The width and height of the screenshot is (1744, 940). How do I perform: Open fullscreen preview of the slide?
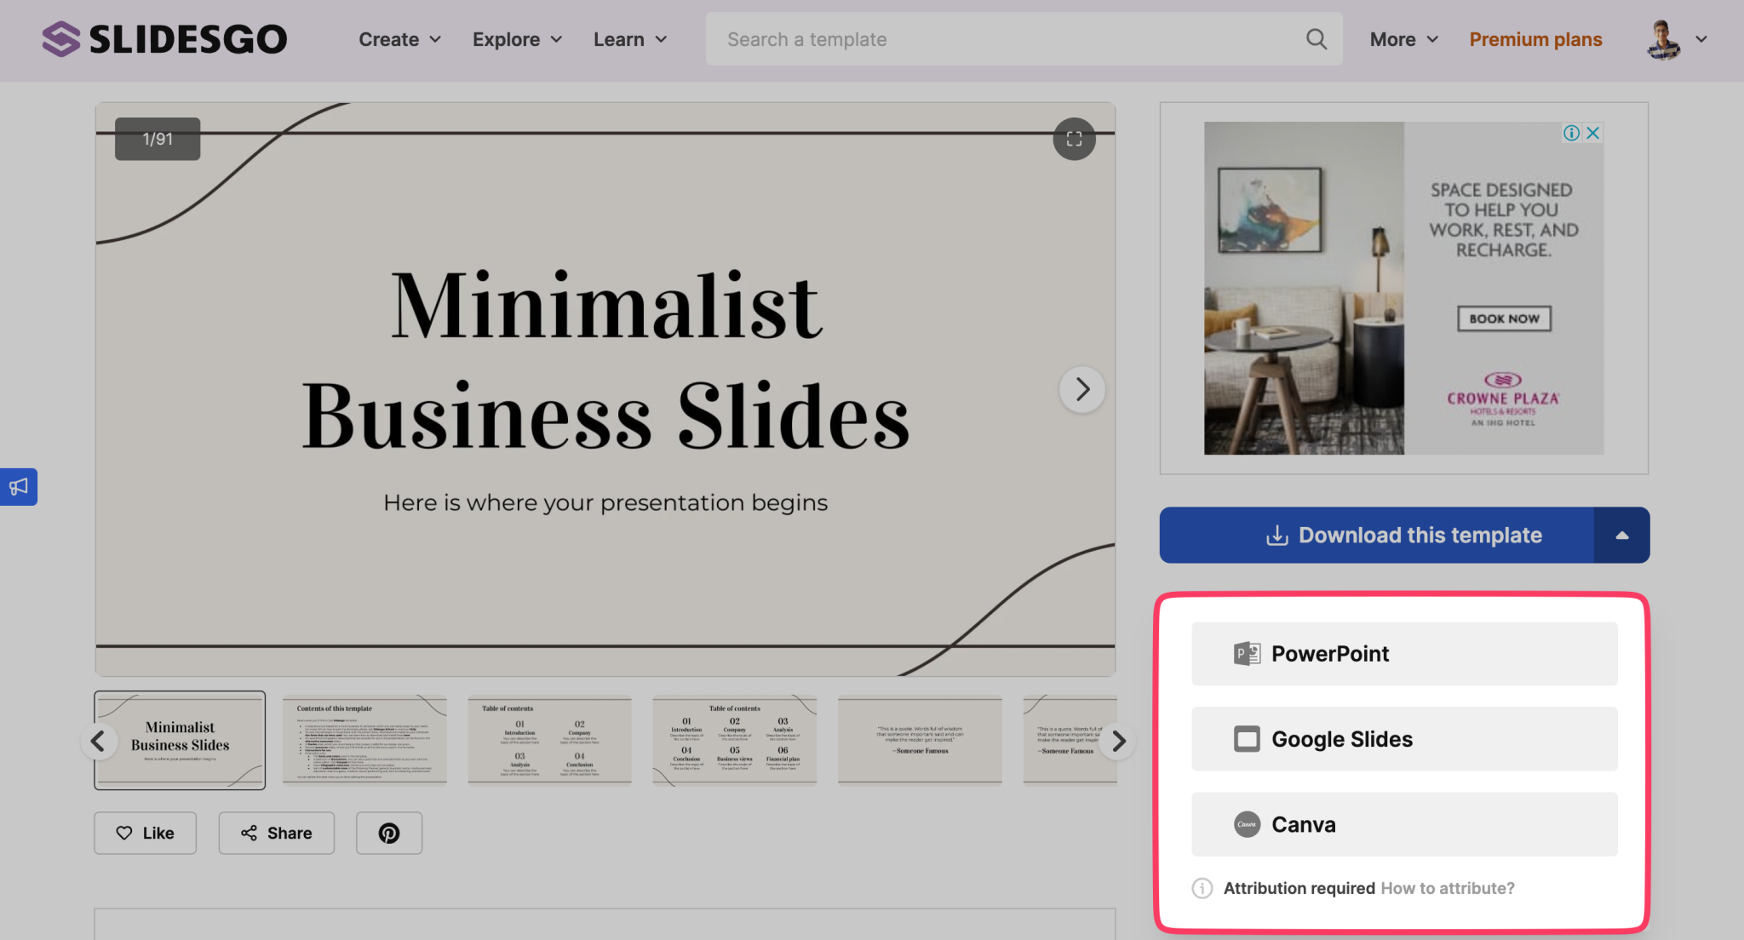(x=1074, y=139)
